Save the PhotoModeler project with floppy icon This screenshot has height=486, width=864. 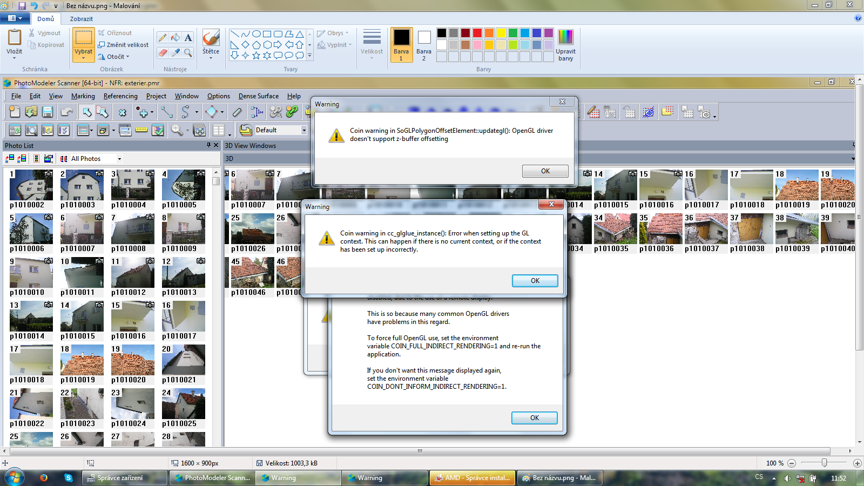click(x=48, y=112)
